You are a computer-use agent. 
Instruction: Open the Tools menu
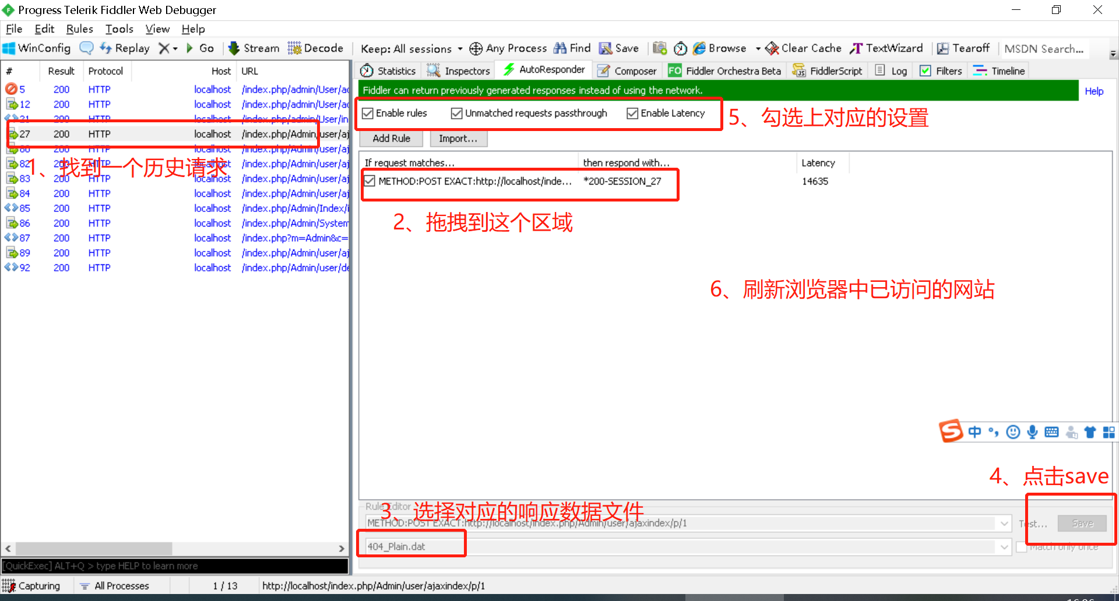(119, 29)
